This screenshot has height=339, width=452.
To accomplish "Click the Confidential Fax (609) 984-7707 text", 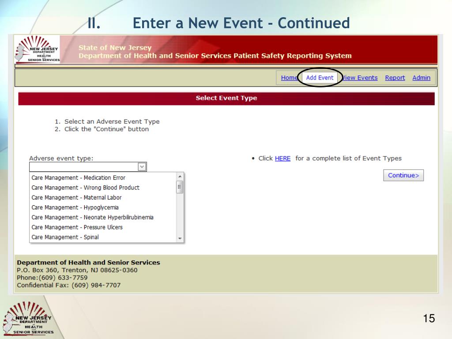I will [68, 286].
